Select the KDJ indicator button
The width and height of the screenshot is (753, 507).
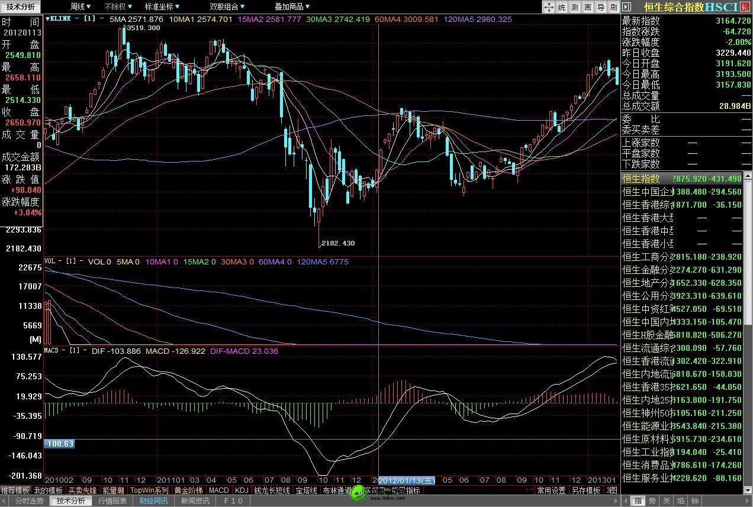tap(242, 490)
